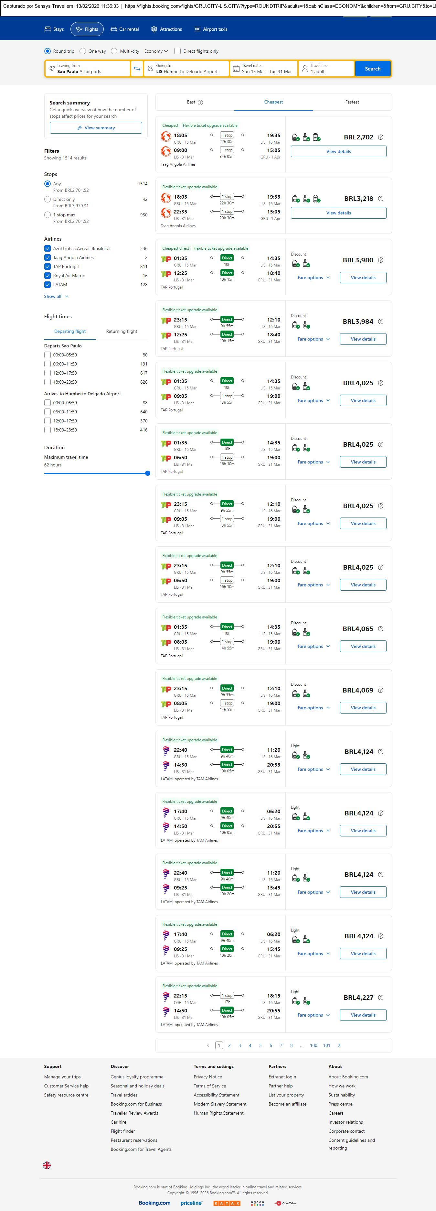Click the swap origin and destination arrows icon
This screenshot has height=1211, width=436.
pos(137,69)
